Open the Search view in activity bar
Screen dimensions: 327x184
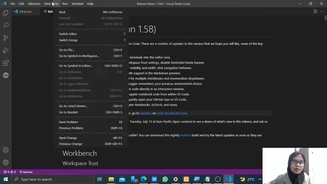pyautogui.click(x=6, y=25)
